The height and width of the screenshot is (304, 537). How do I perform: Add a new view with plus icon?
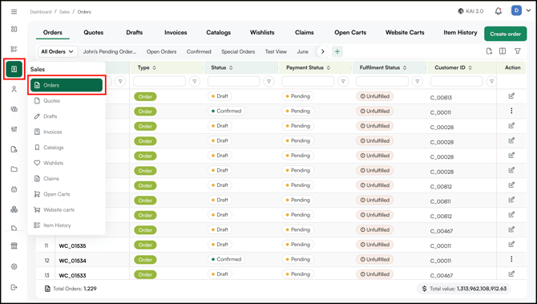click(x=337, y=52)
